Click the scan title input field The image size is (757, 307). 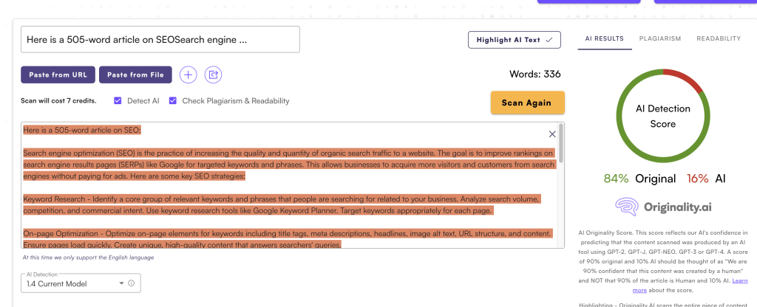(160, 40)
